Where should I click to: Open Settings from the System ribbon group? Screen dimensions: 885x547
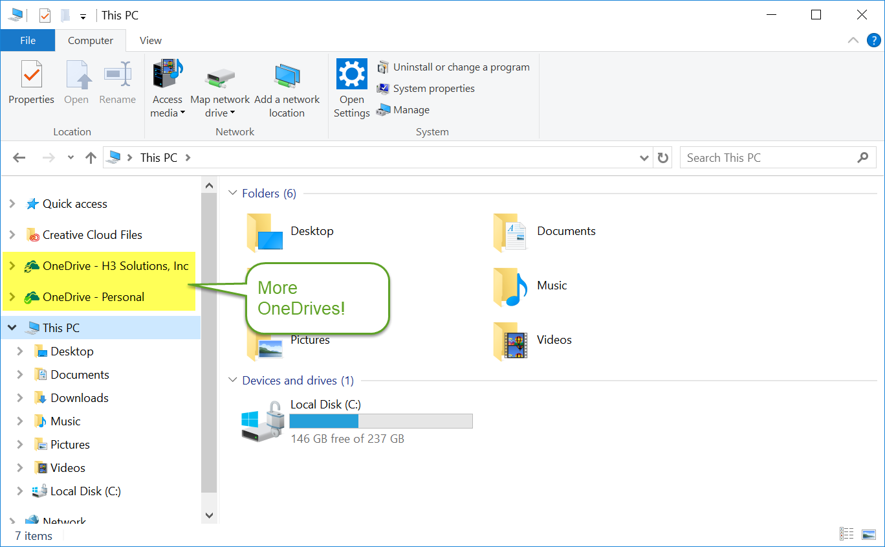(351, 83)
